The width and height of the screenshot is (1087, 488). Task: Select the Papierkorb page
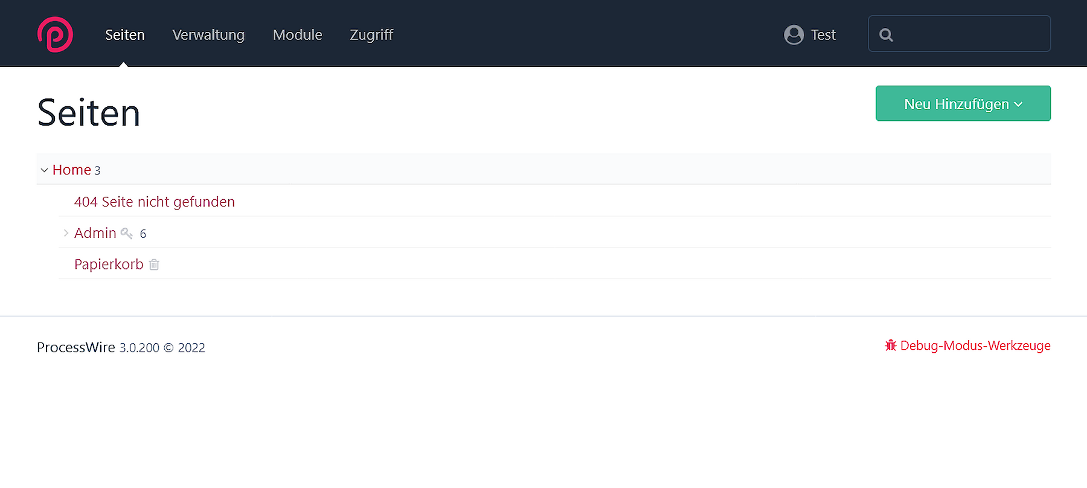coord(109,265)
